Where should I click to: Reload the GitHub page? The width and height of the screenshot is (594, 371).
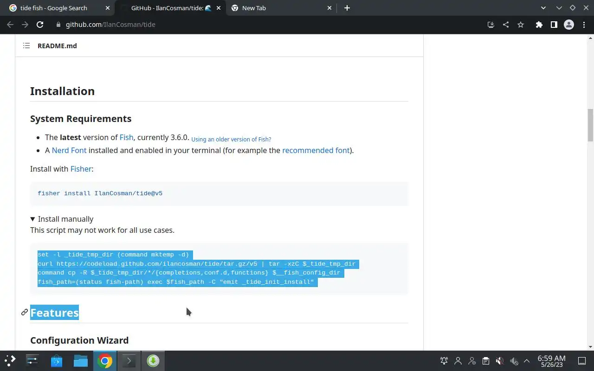pos(40,25)
